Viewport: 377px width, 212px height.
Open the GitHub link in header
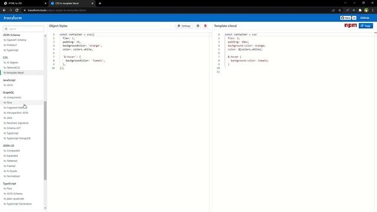tap(365, 18)
